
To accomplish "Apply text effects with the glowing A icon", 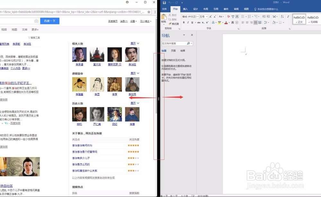I will pyautogui.click(x=213, y=22).
